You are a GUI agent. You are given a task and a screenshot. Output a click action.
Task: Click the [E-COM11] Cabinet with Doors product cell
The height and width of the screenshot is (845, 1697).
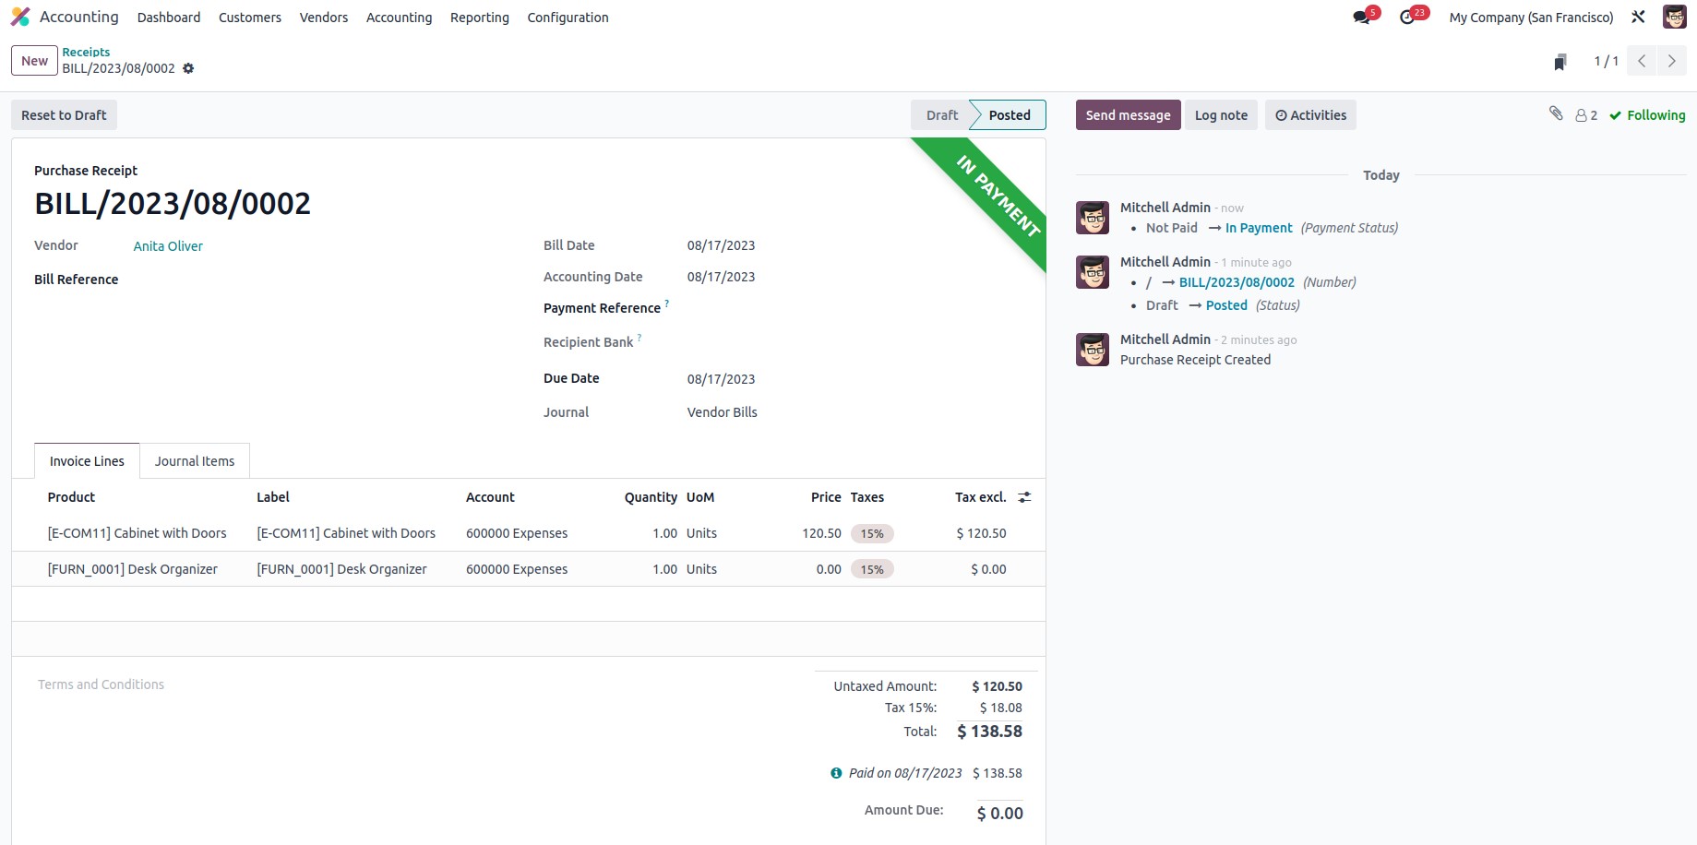click(x=137, y=533)
